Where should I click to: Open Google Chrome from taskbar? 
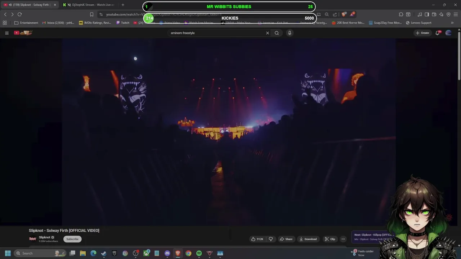[188, 253]
